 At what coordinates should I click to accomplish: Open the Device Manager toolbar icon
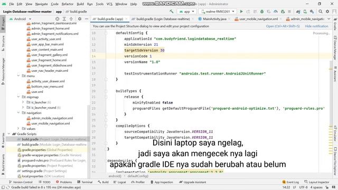[x=305, y=12]
